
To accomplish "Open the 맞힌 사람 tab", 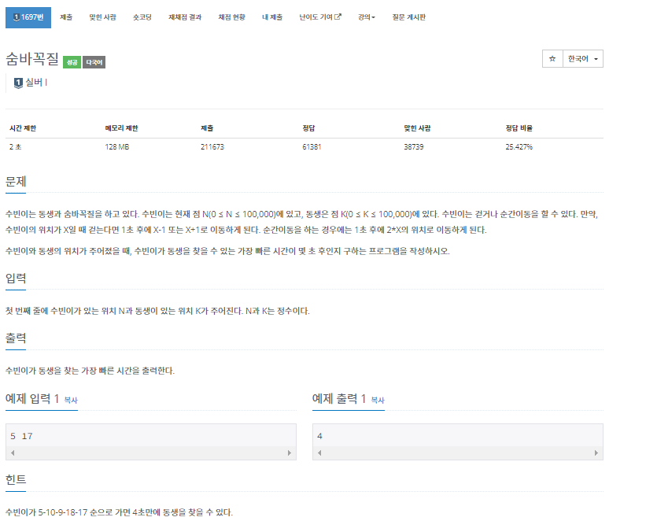I will 102,17.
